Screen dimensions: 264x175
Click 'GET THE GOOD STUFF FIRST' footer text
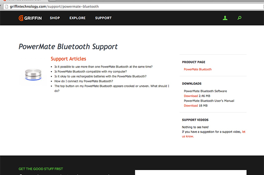point(41,169)
